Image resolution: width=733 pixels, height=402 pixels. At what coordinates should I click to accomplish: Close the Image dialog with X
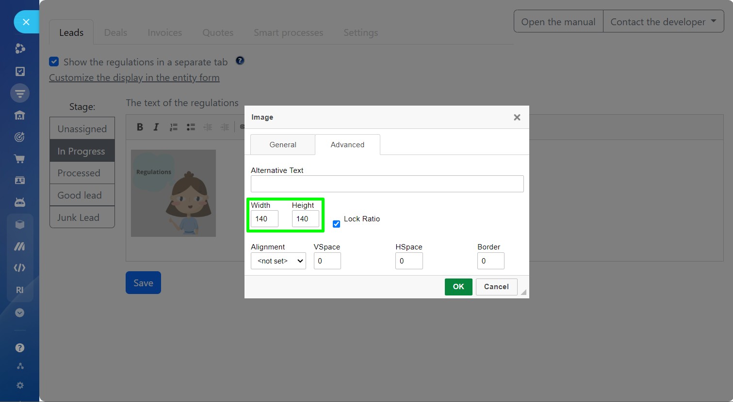click(x=517, y=117)
